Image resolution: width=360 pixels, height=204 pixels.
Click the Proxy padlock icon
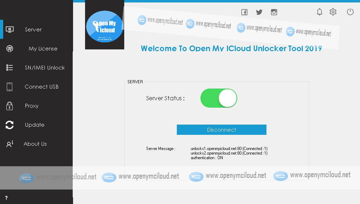point(10,106)
